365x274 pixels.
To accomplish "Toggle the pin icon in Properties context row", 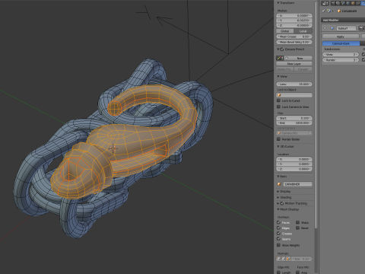I will pos(324,11).
